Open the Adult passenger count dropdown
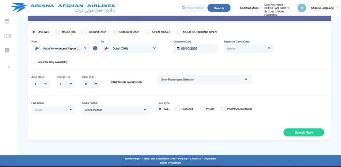This screenshot has height=167, width=341. coord(40,84)
